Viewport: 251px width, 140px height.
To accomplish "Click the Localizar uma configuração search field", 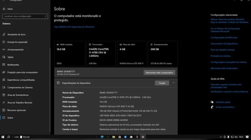I will click(25, 16).
